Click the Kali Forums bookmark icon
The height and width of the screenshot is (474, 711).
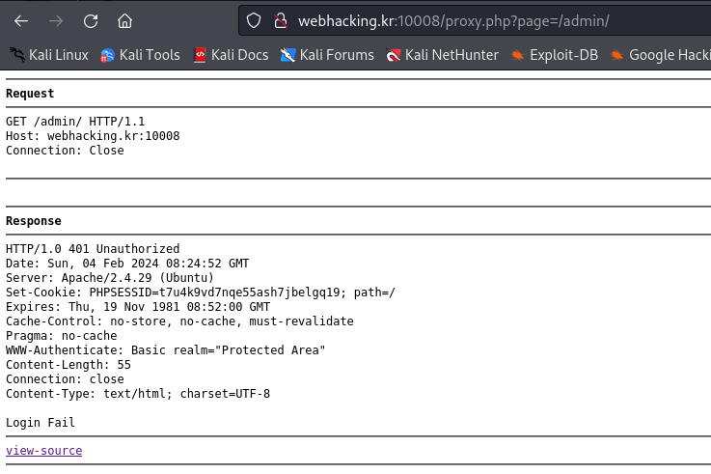tap(287, 55)
